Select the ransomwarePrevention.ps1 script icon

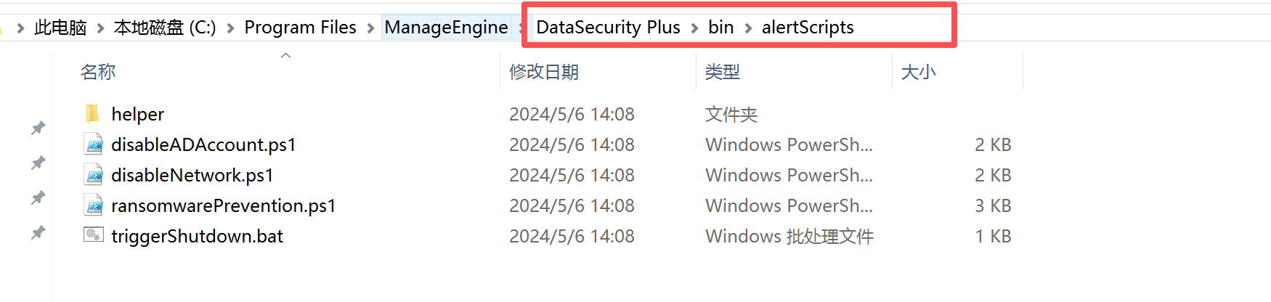point(94,205)
